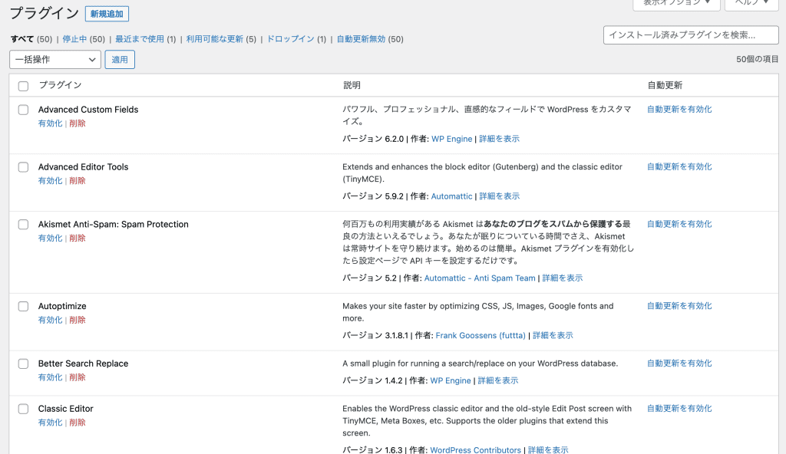Delete Autoptimize via 削除

[78, 320]
